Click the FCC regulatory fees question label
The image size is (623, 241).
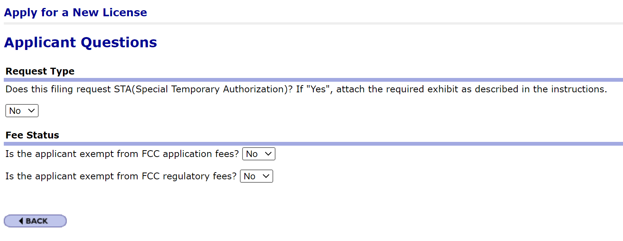[121, 176]
